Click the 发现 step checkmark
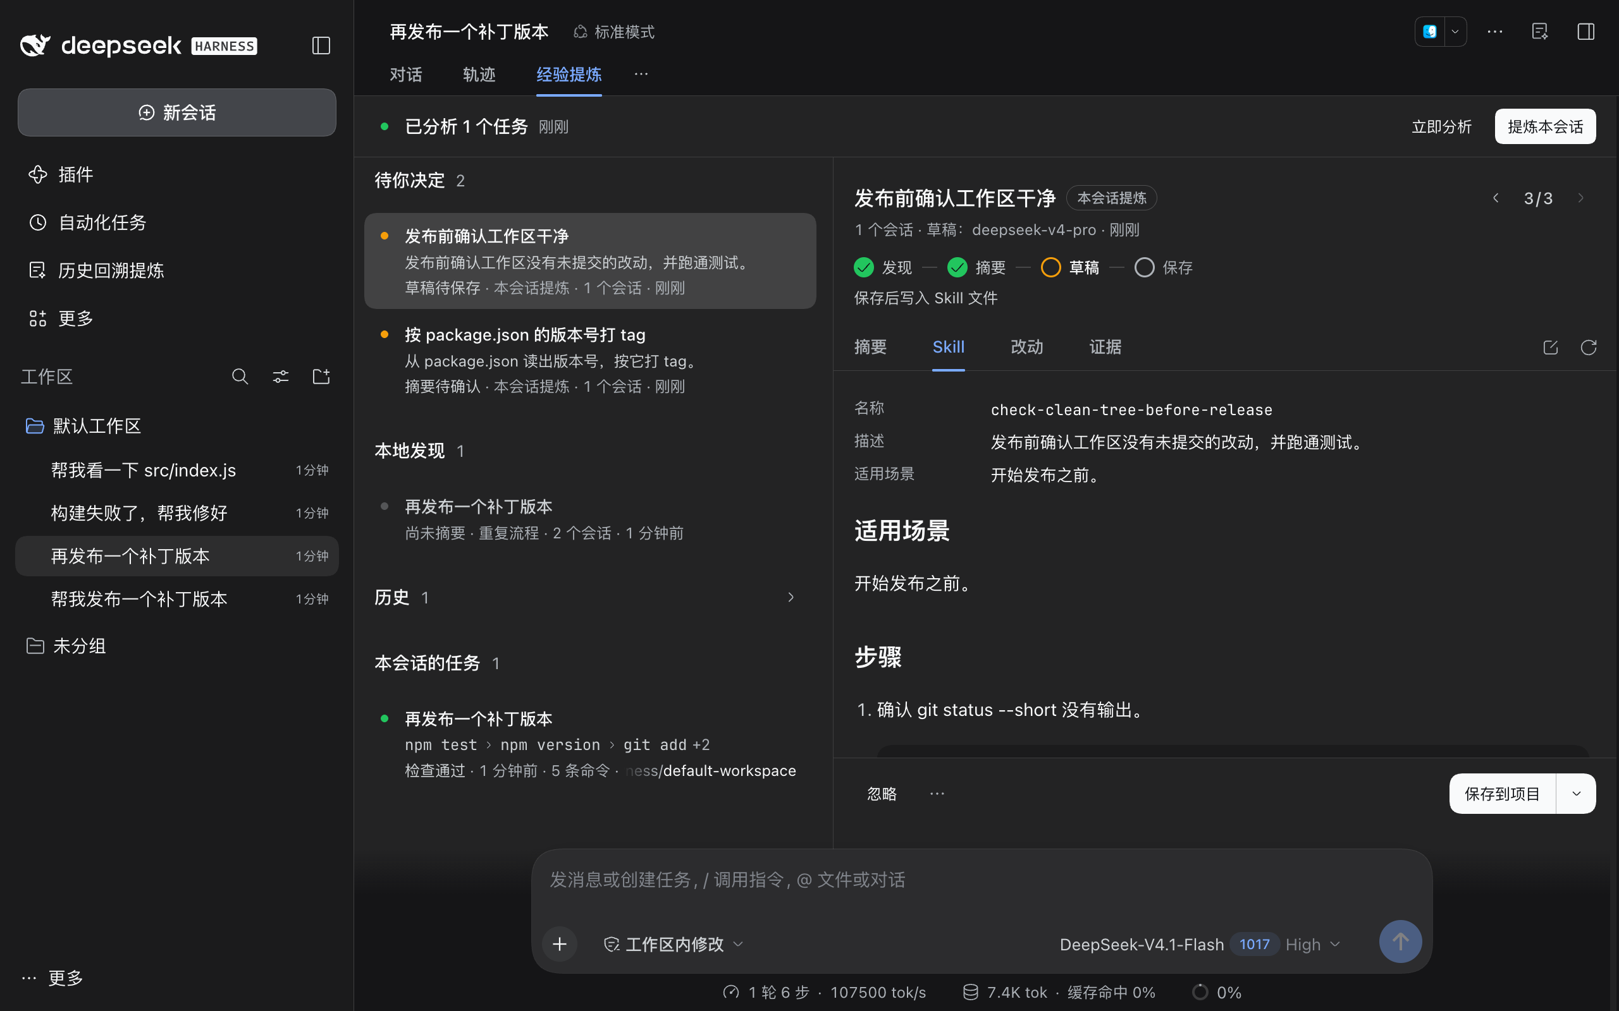The width and height of the screenshot is (1619, 1011). pyautogui.click(x=883, y=267)
